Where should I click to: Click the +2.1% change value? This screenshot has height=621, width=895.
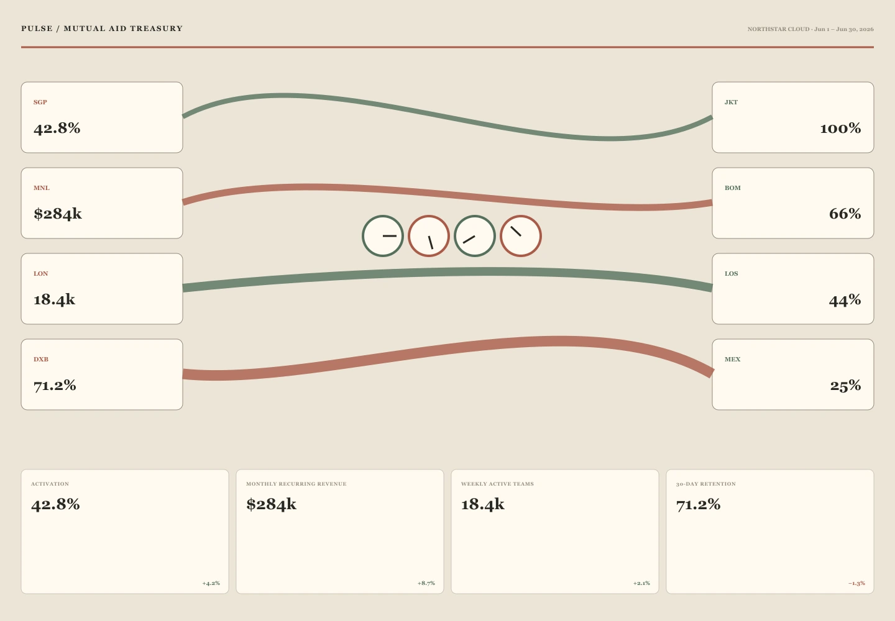(x=641, y=584)
